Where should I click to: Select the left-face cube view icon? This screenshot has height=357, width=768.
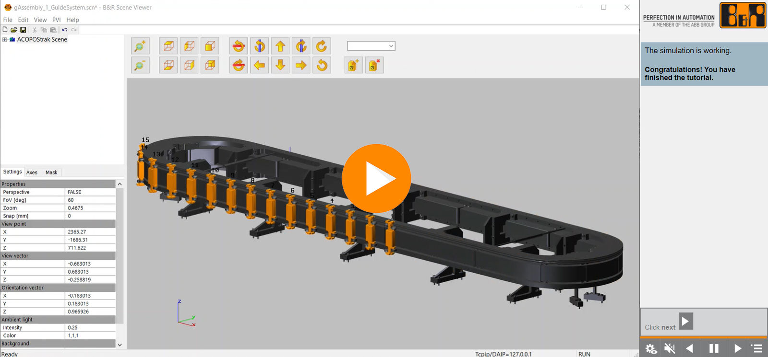(x=190, y=46)
